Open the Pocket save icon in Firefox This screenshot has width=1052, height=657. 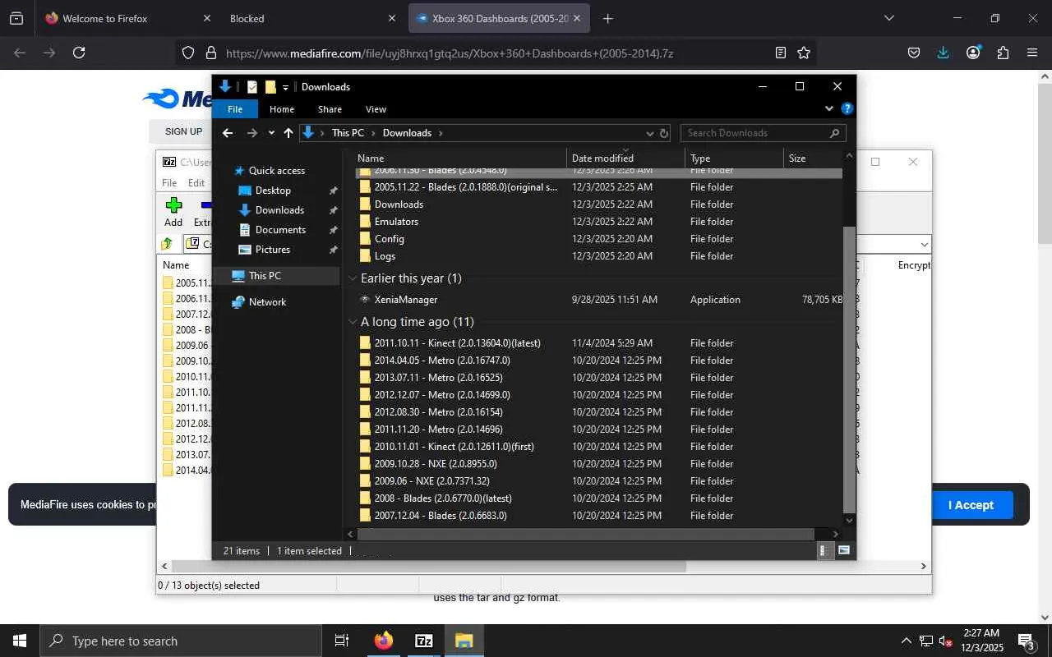[914, 53]
